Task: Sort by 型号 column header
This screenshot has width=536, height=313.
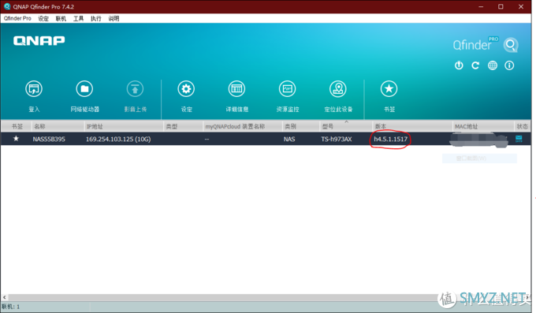Action: click(346, 126)
